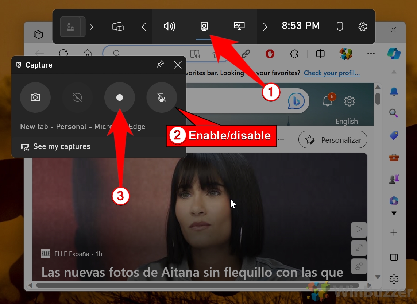Open sidebar Search
The height and width of the screenshot is (304, 417).
point(394,113)
